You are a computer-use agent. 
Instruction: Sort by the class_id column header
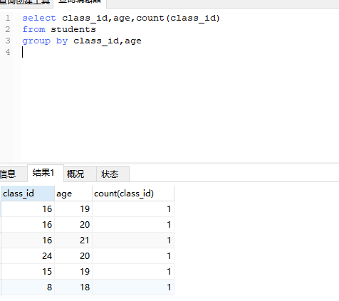(x=28, y=194)
